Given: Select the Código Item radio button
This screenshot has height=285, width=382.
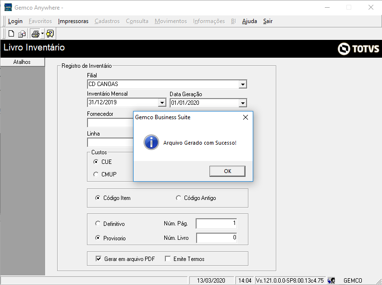Looking at the screenshot, I should [x=98, y=198].
